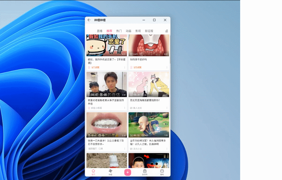This screenshot has height=180, width=282.
Task: Close the 哔哩哔哩 window
Action: tap(165, 20)
